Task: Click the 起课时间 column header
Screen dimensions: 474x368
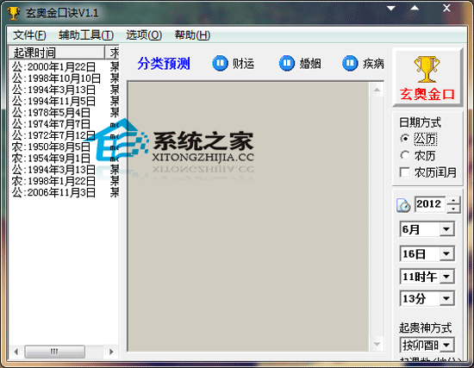Action: click(57, 53)
